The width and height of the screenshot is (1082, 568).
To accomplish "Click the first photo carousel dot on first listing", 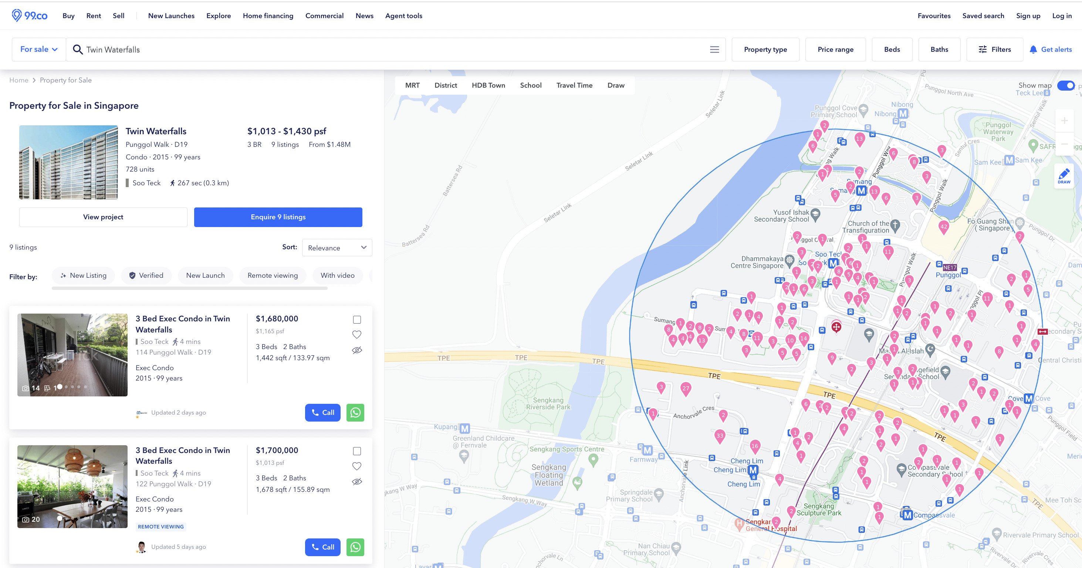I will coord(60,386).
